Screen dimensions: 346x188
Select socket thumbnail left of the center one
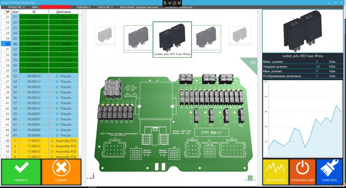click(x=138, y=39)
